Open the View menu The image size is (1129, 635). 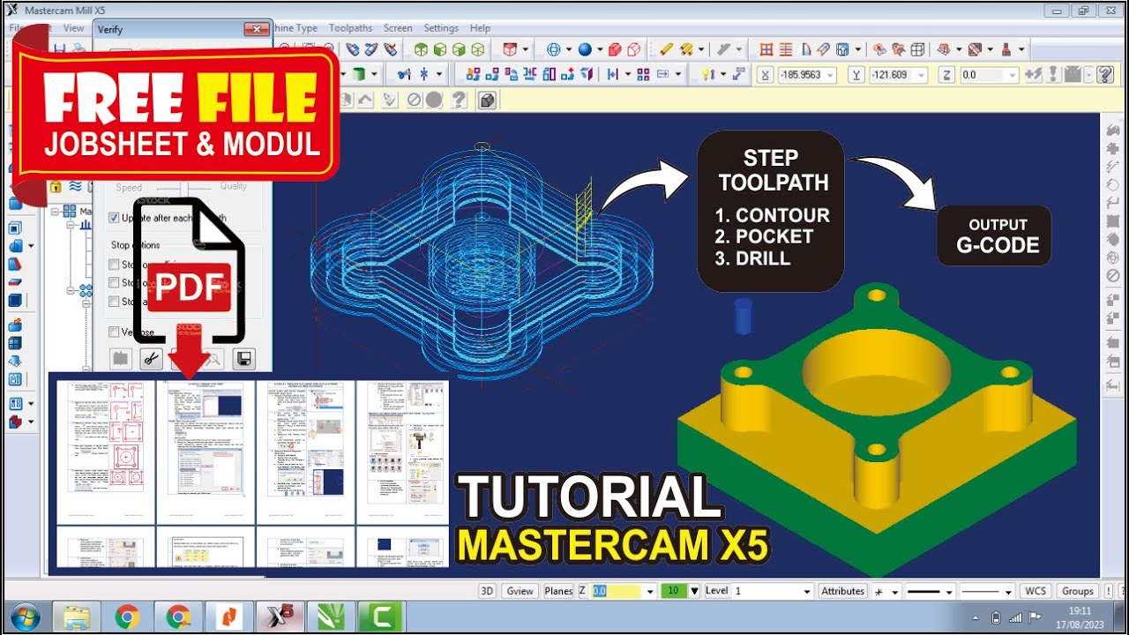tap(74, 28)
